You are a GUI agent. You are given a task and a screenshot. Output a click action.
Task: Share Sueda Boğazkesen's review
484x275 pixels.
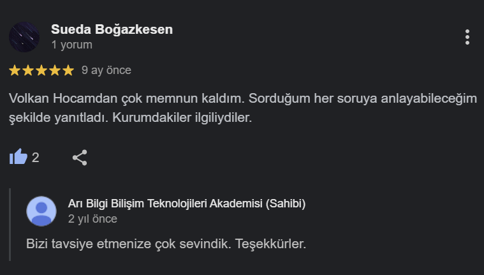coord(80,157)
